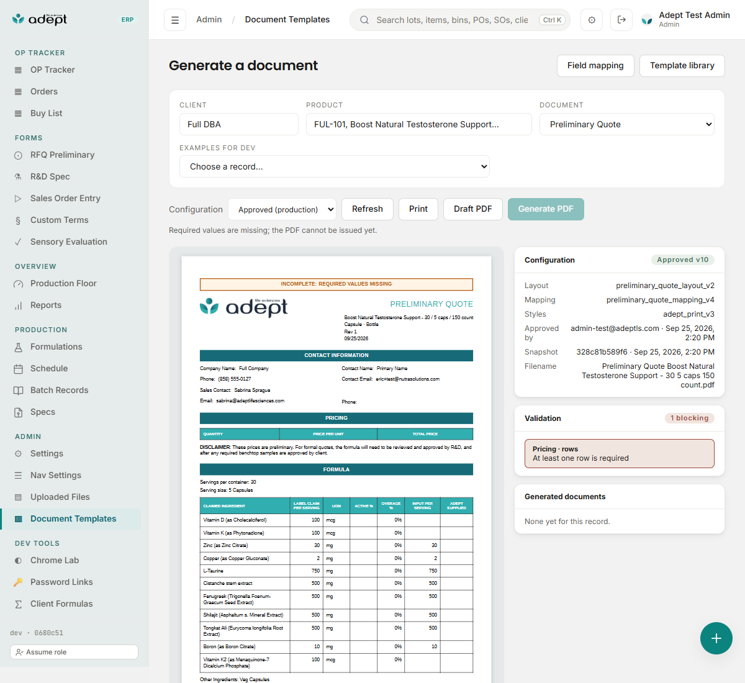Viewport: 745px width, 683px height.
Task: Open the Template library
Action: pos(682,66)
